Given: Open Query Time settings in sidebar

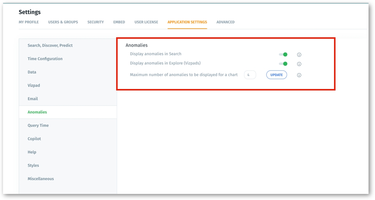Looking at the screenshot, I should tap(38, 125).
